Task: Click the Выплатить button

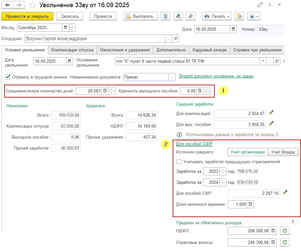Action: [x=140, y=16]
